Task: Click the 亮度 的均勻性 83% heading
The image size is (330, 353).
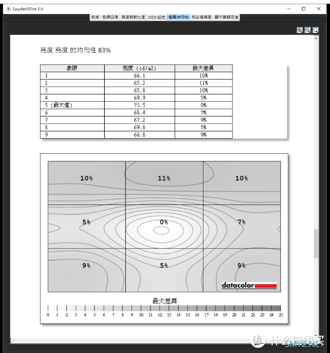Action: click(75, 50)
